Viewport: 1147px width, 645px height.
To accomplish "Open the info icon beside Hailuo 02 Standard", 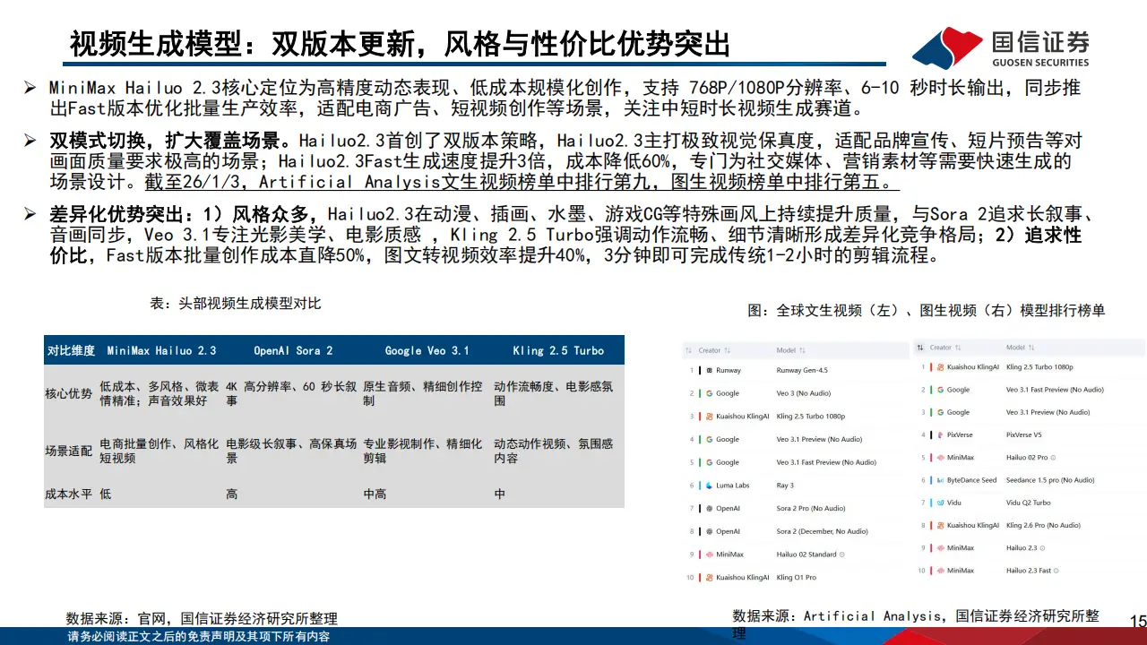I will tap(842, 555).
